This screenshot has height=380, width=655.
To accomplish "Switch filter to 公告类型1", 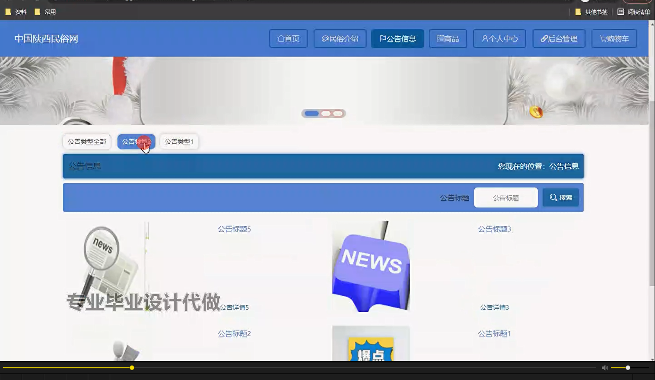I will (179, 141).
